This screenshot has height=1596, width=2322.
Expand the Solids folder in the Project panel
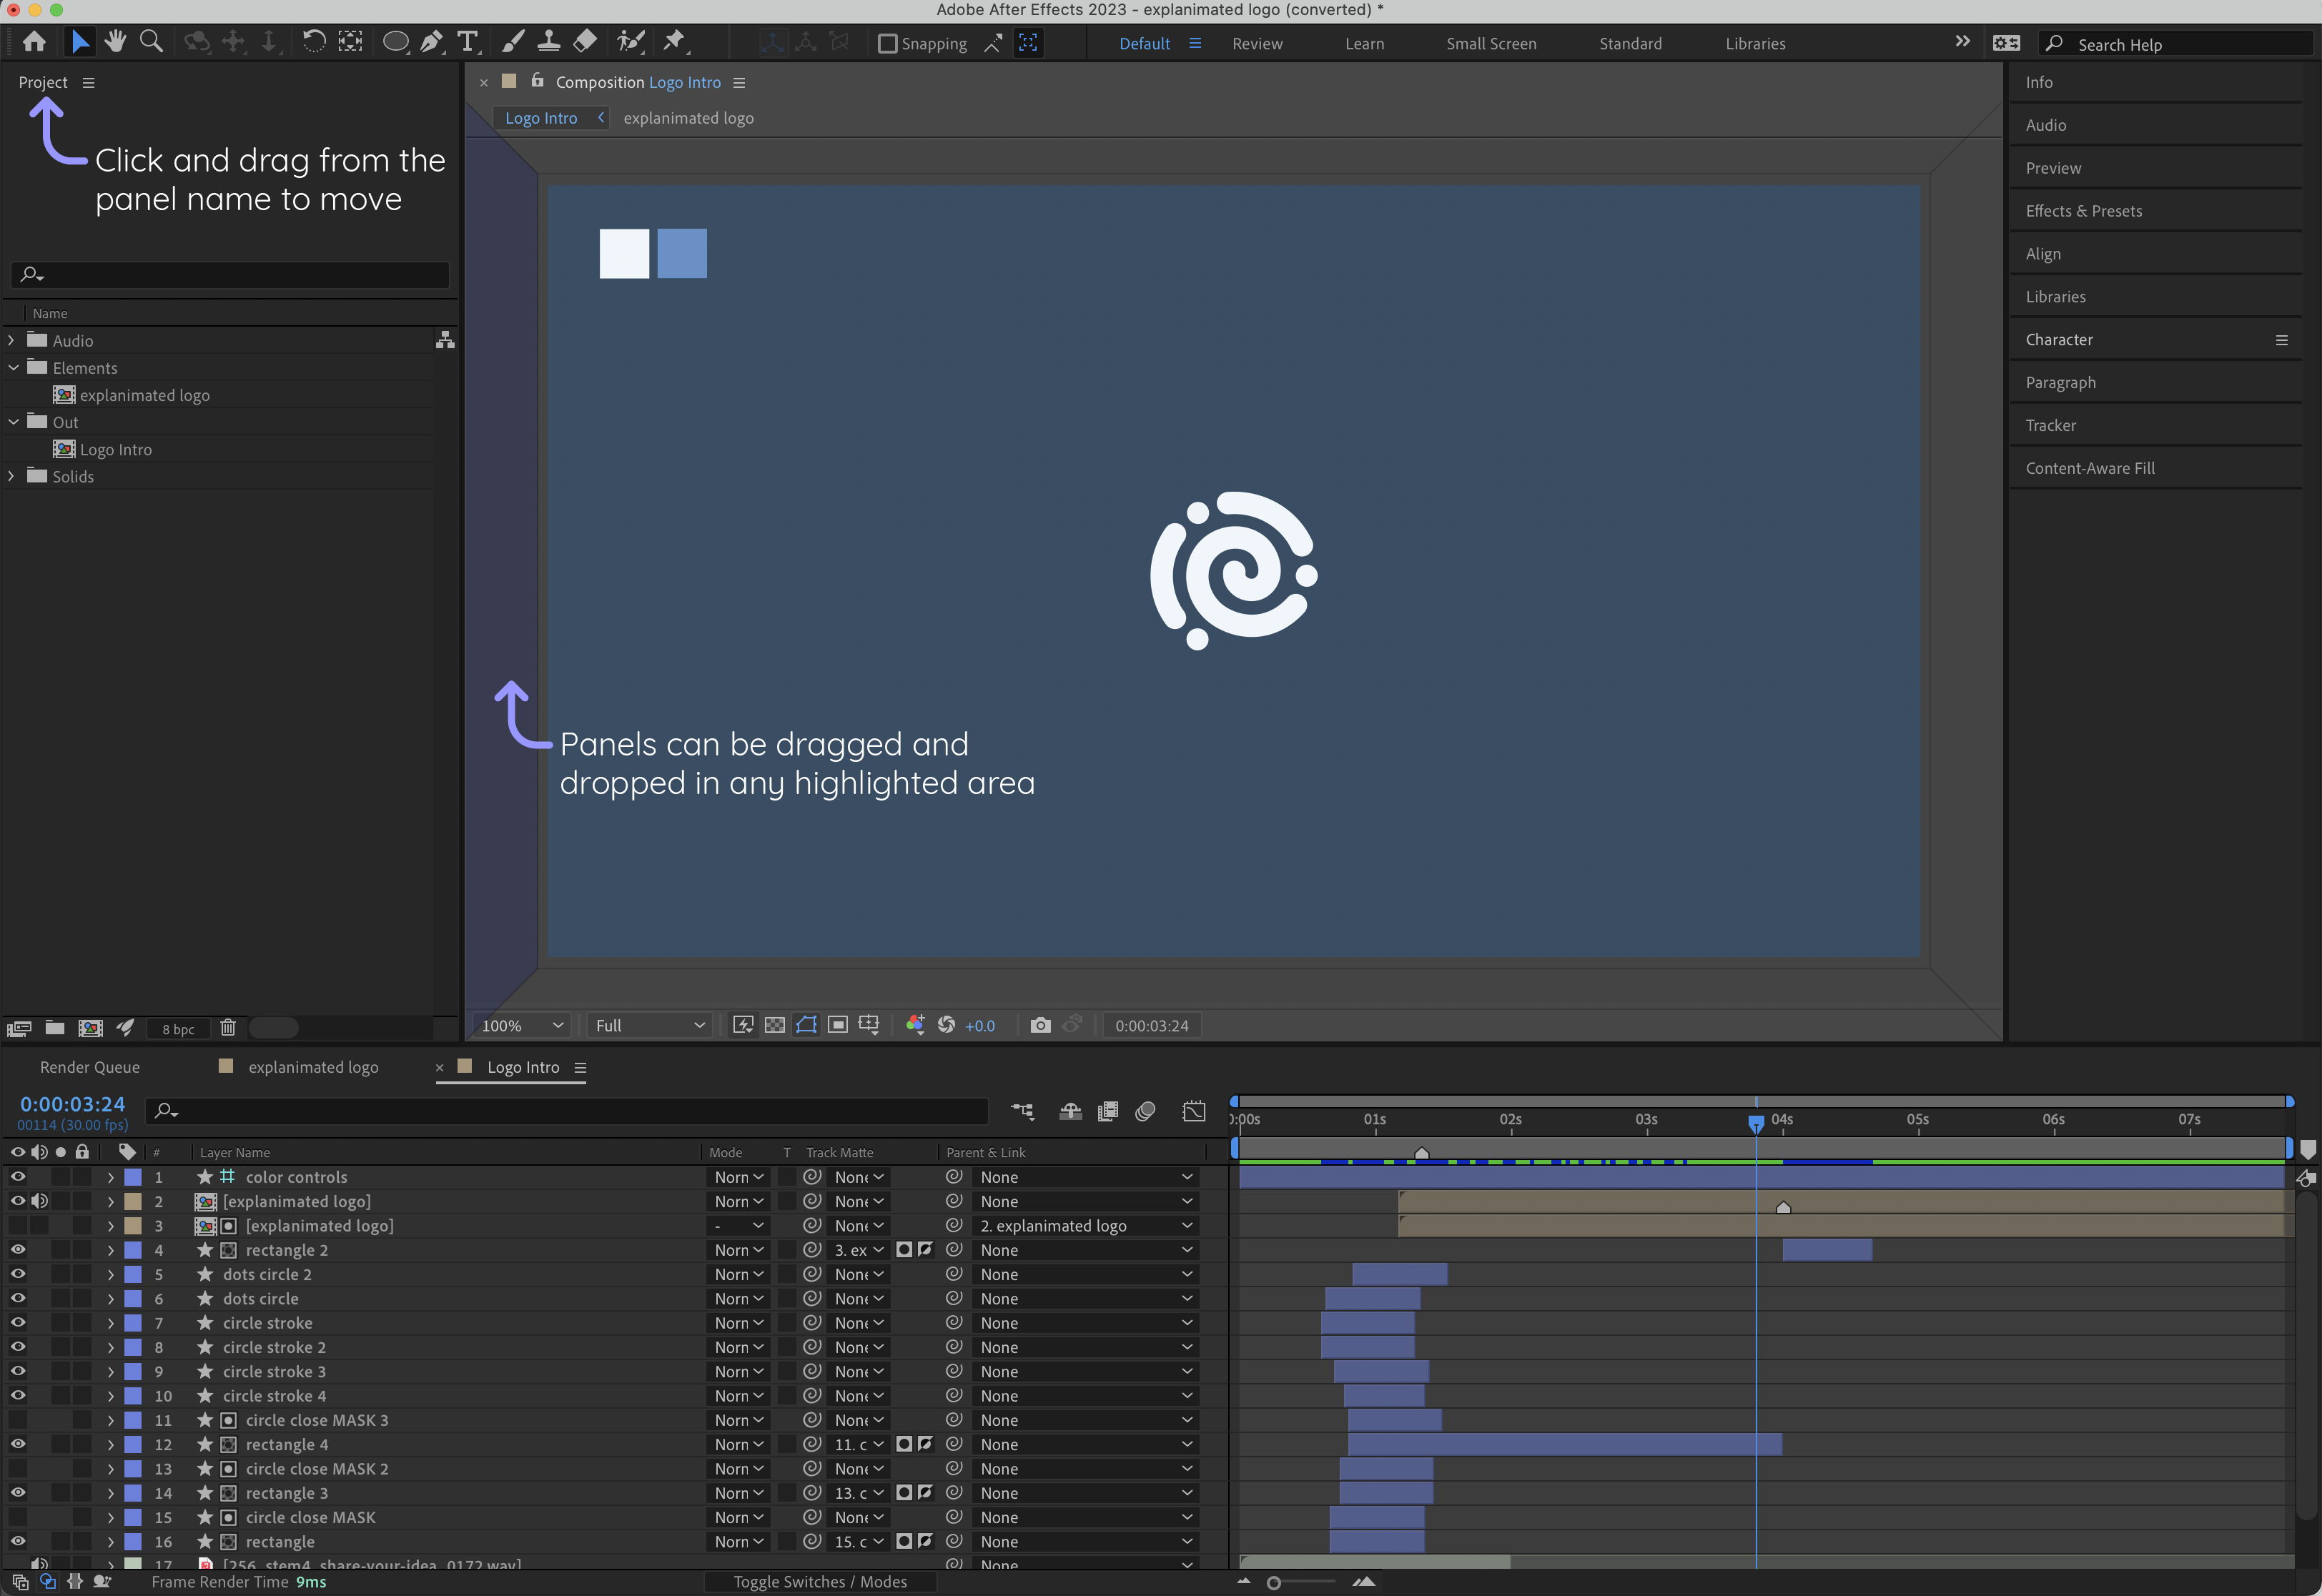[x=12, y=476]
